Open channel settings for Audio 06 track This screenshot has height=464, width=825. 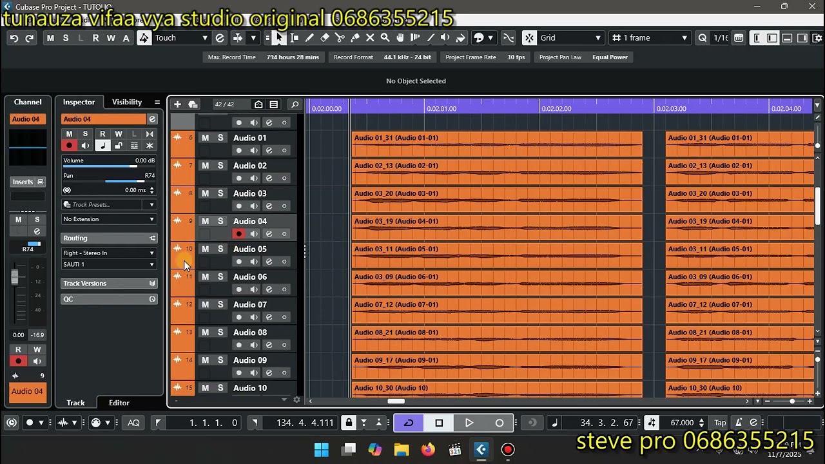click(x=269, y=289)
